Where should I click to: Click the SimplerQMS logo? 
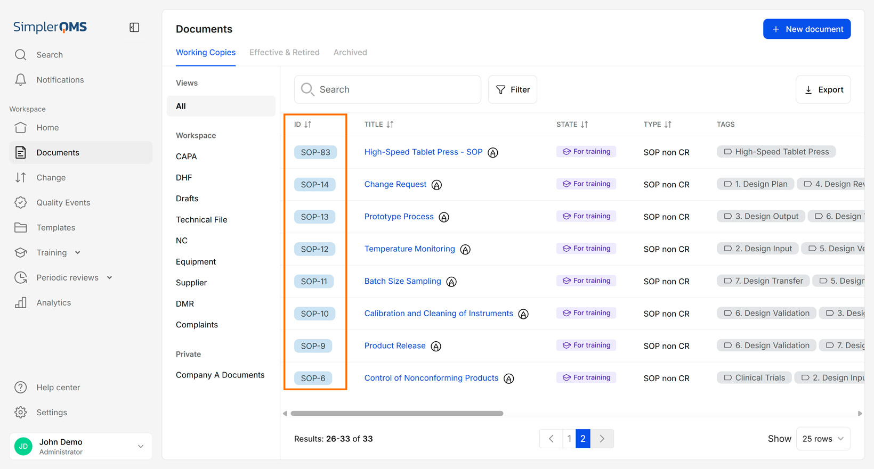click(x=50, y=27)
